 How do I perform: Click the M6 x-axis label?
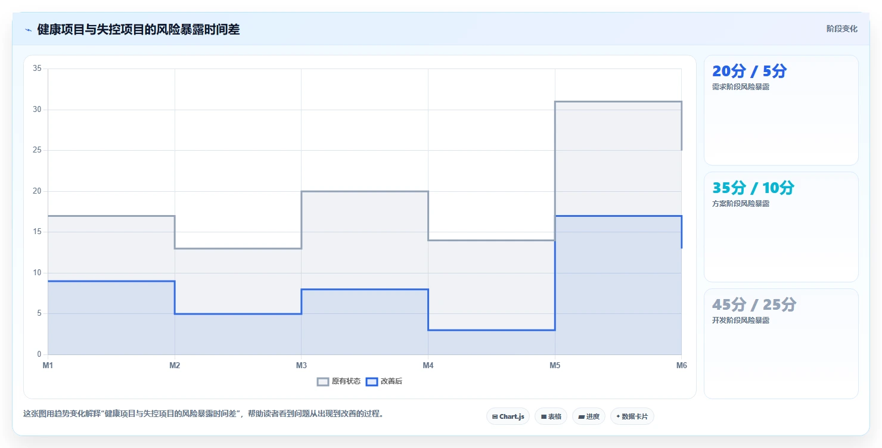click(x=681, y=365)
